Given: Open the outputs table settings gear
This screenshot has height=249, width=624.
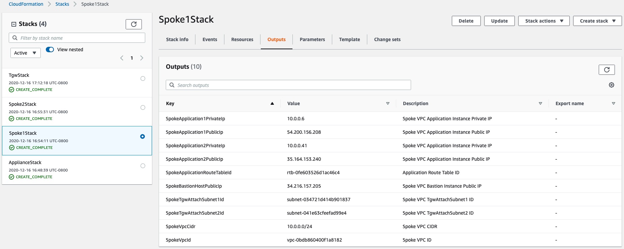Looking at the screenshot, I should (612, 85).
